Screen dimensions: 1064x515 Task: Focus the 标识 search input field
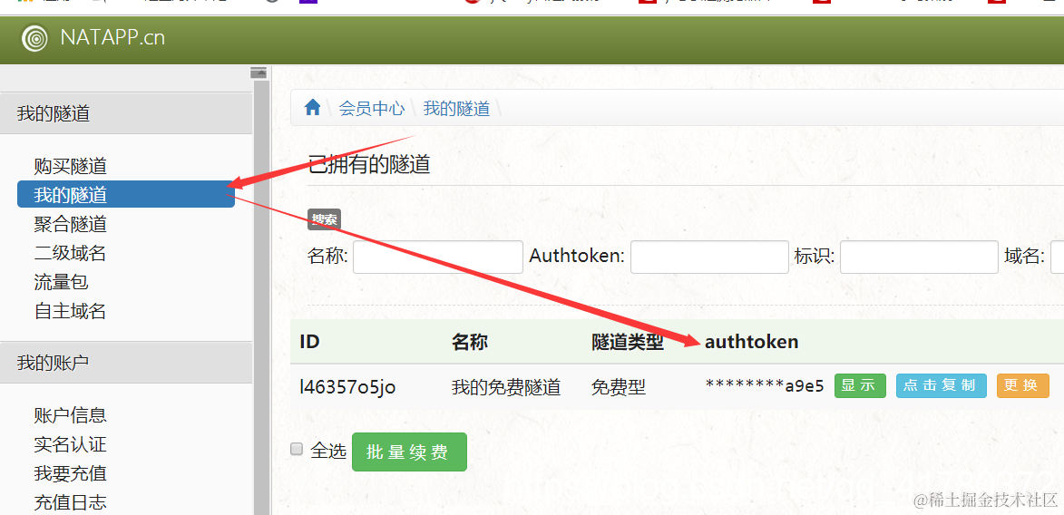pyautogui.click(x=919, y=257)
